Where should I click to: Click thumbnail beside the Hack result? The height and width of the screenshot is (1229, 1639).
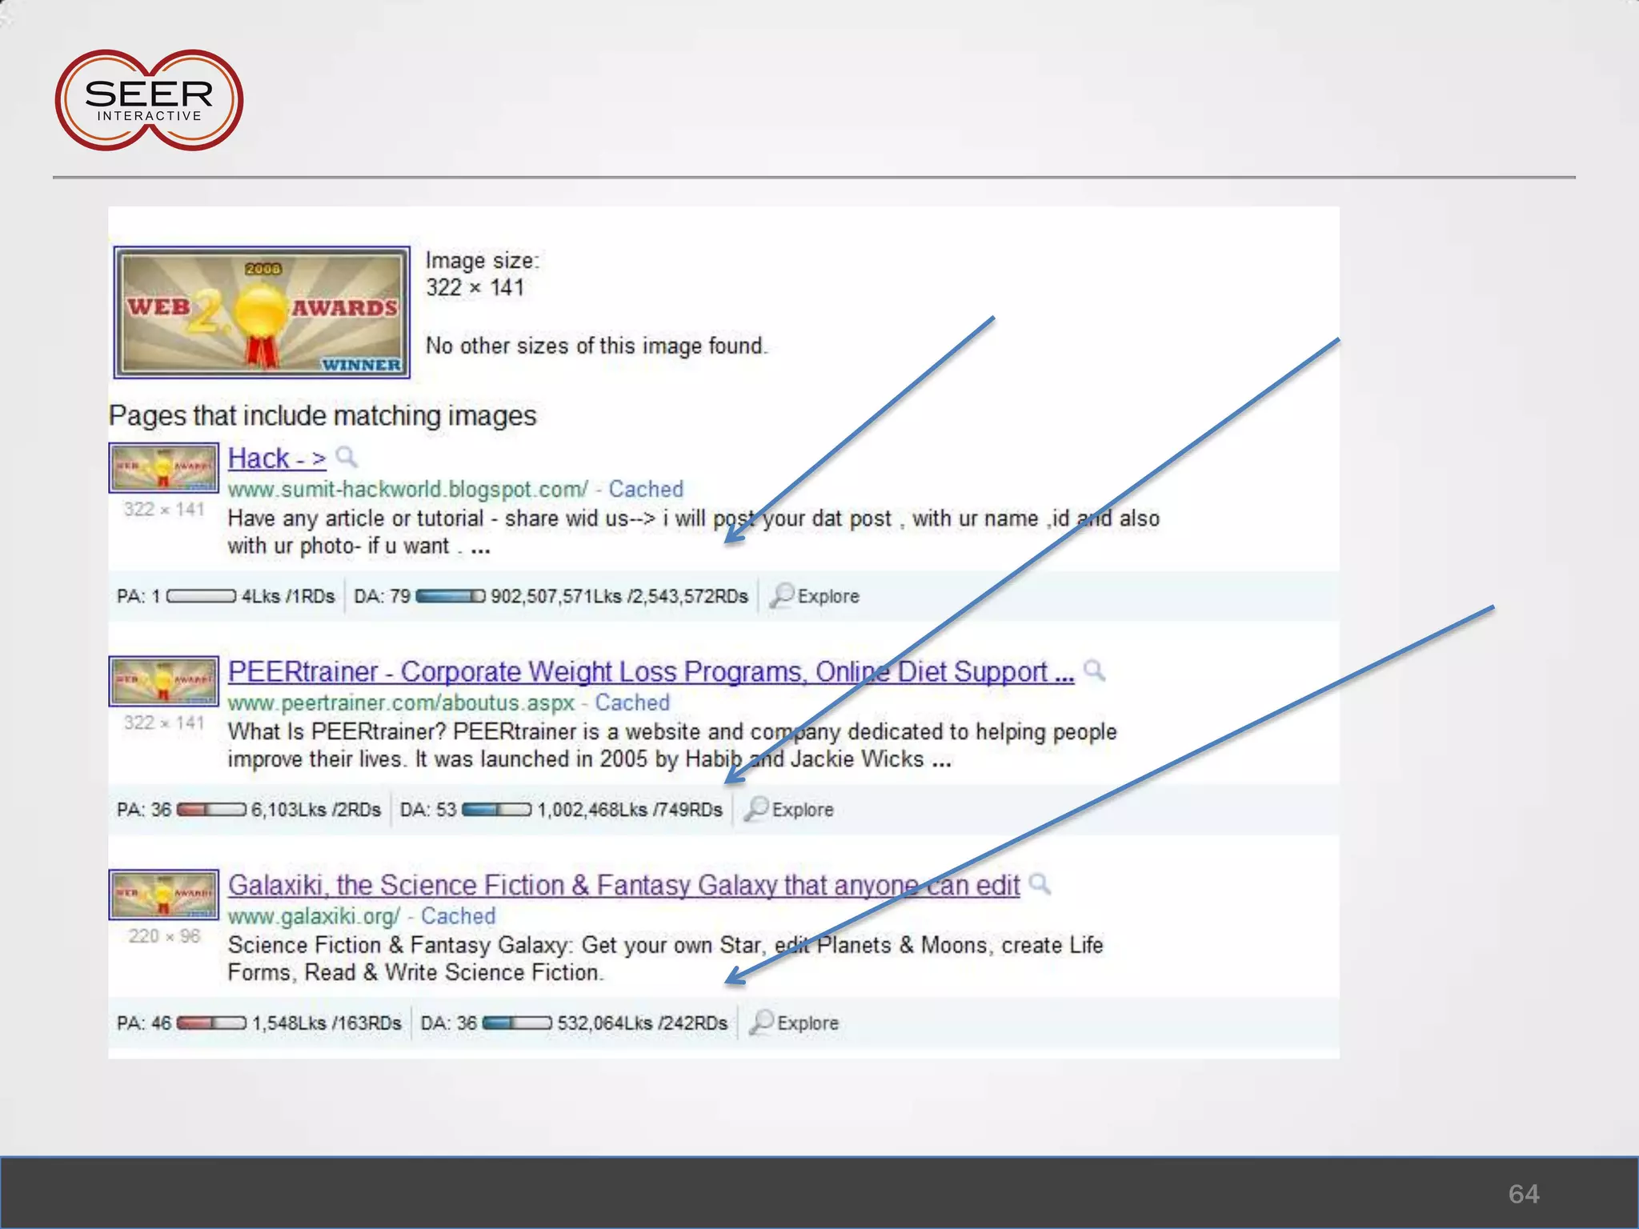(x=164, y=467)
